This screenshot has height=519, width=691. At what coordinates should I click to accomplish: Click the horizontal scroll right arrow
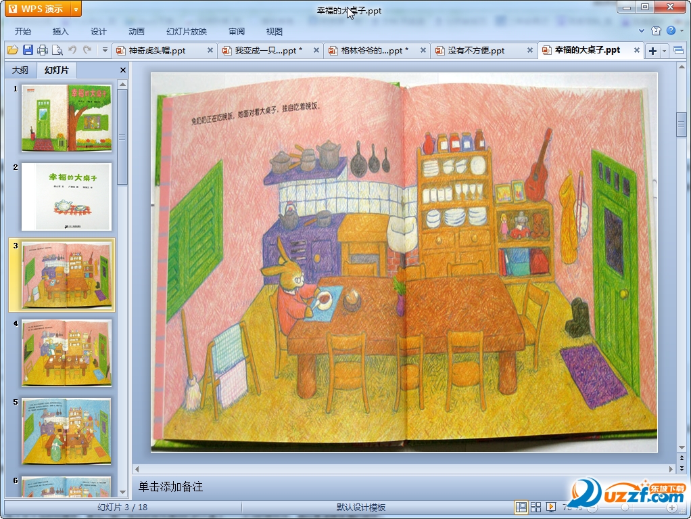[671, 469]
